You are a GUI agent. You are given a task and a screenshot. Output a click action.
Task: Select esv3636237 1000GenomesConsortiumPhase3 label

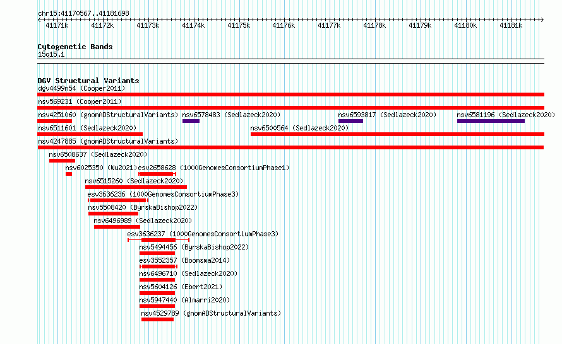pyautogui.click(x=203, y=234)
